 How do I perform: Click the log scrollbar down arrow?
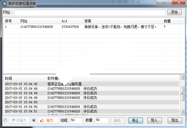tap(182, 112)
